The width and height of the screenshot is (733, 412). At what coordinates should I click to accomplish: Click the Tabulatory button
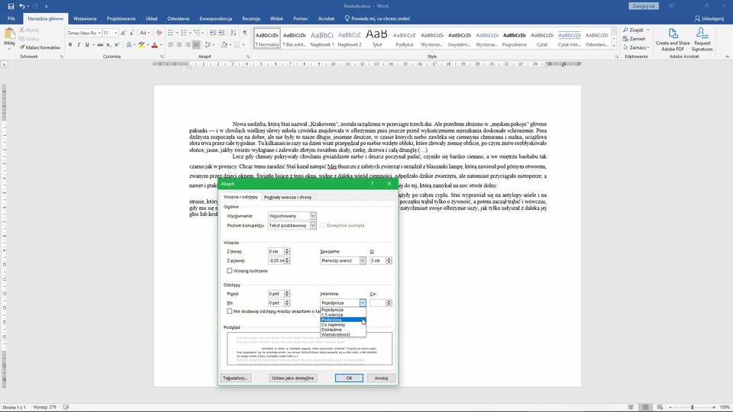[236, 378]
